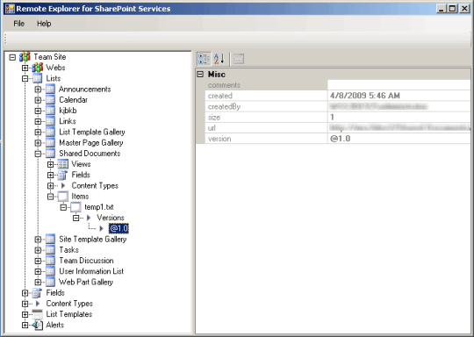This screenshot has width=474, height=337.
Task: Select the Versions tree label
Action: (111, 218)
